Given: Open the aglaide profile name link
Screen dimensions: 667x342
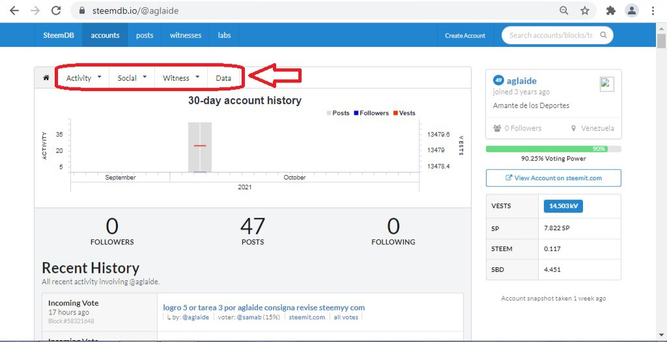Looking at the screenshot, I should point(522,81).
